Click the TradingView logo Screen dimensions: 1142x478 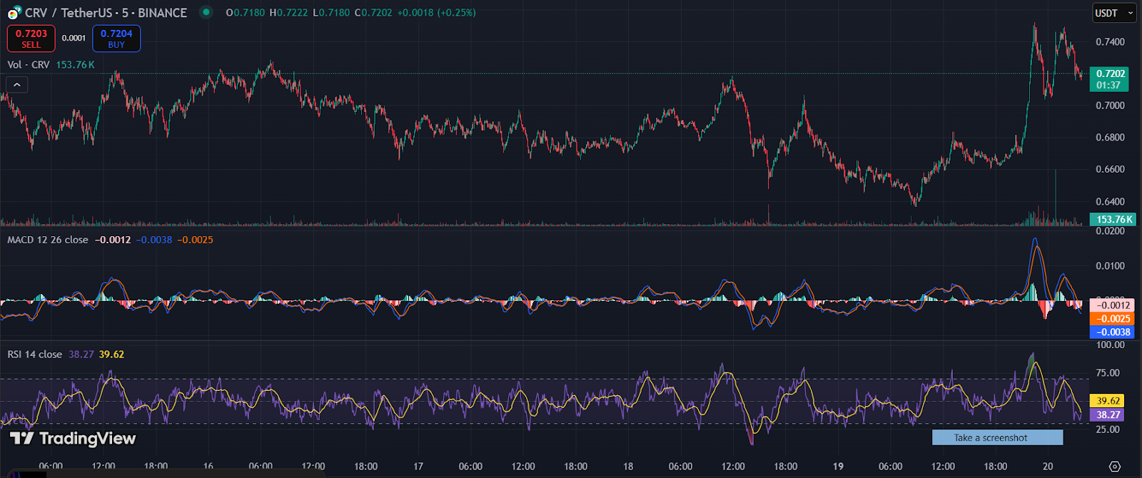click(x=73, y=438)
